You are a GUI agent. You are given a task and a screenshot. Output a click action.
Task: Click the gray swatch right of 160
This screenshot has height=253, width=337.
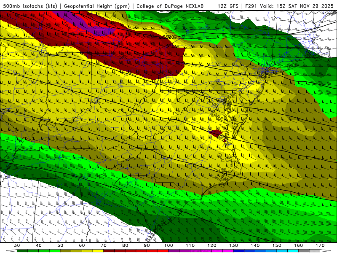(x=304, y=251)
